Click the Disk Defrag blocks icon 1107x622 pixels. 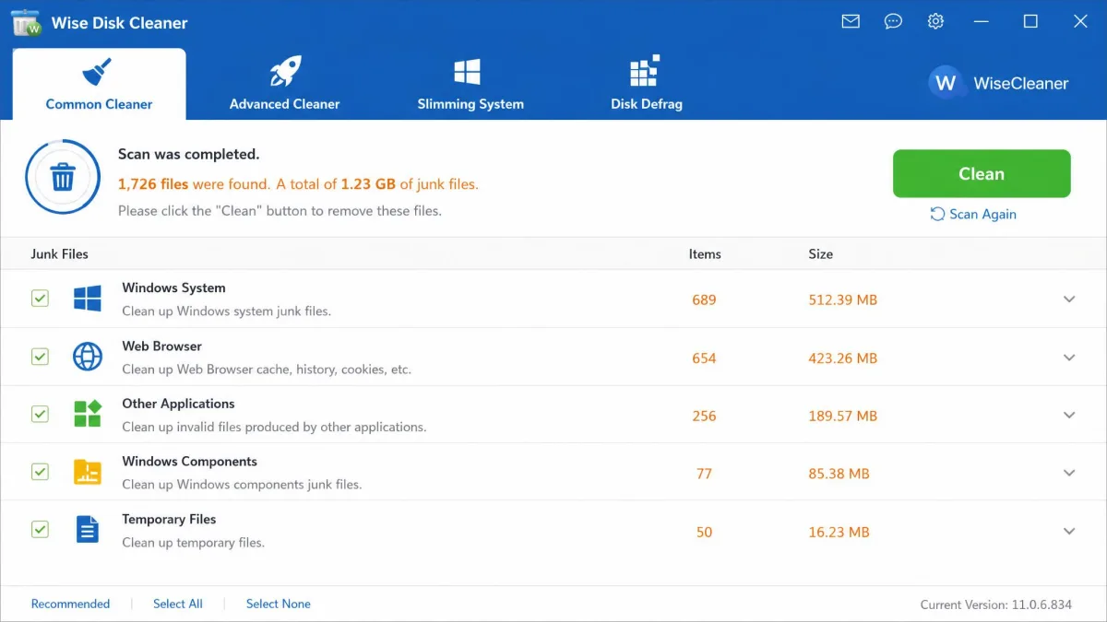tap(644, 71)
